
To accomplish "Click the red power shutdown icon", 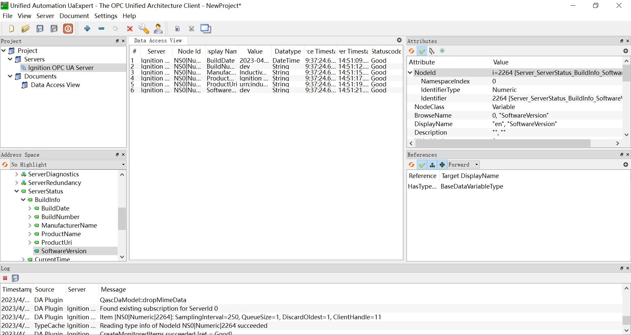I will coord(68,29).
